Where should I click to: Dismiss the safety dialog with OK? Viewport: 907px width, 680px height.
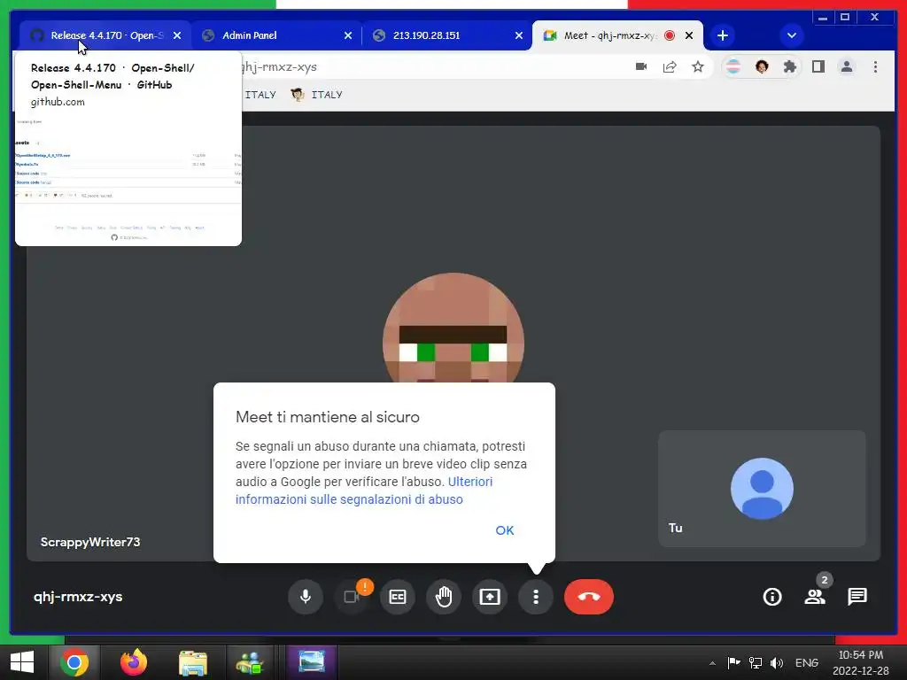point(504,530)
